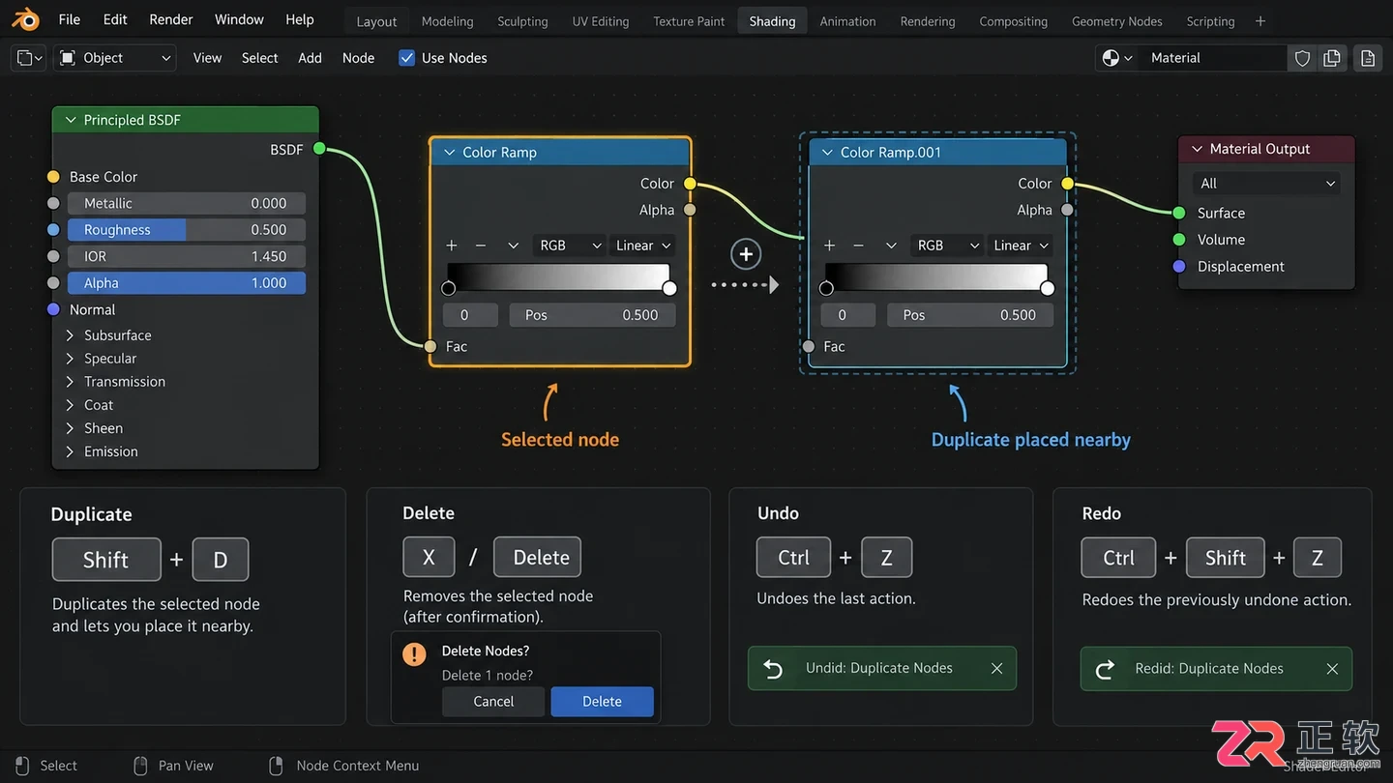Click the Blender logo icon
This screenshot has height=783, width=1393.
click(26, 19)
